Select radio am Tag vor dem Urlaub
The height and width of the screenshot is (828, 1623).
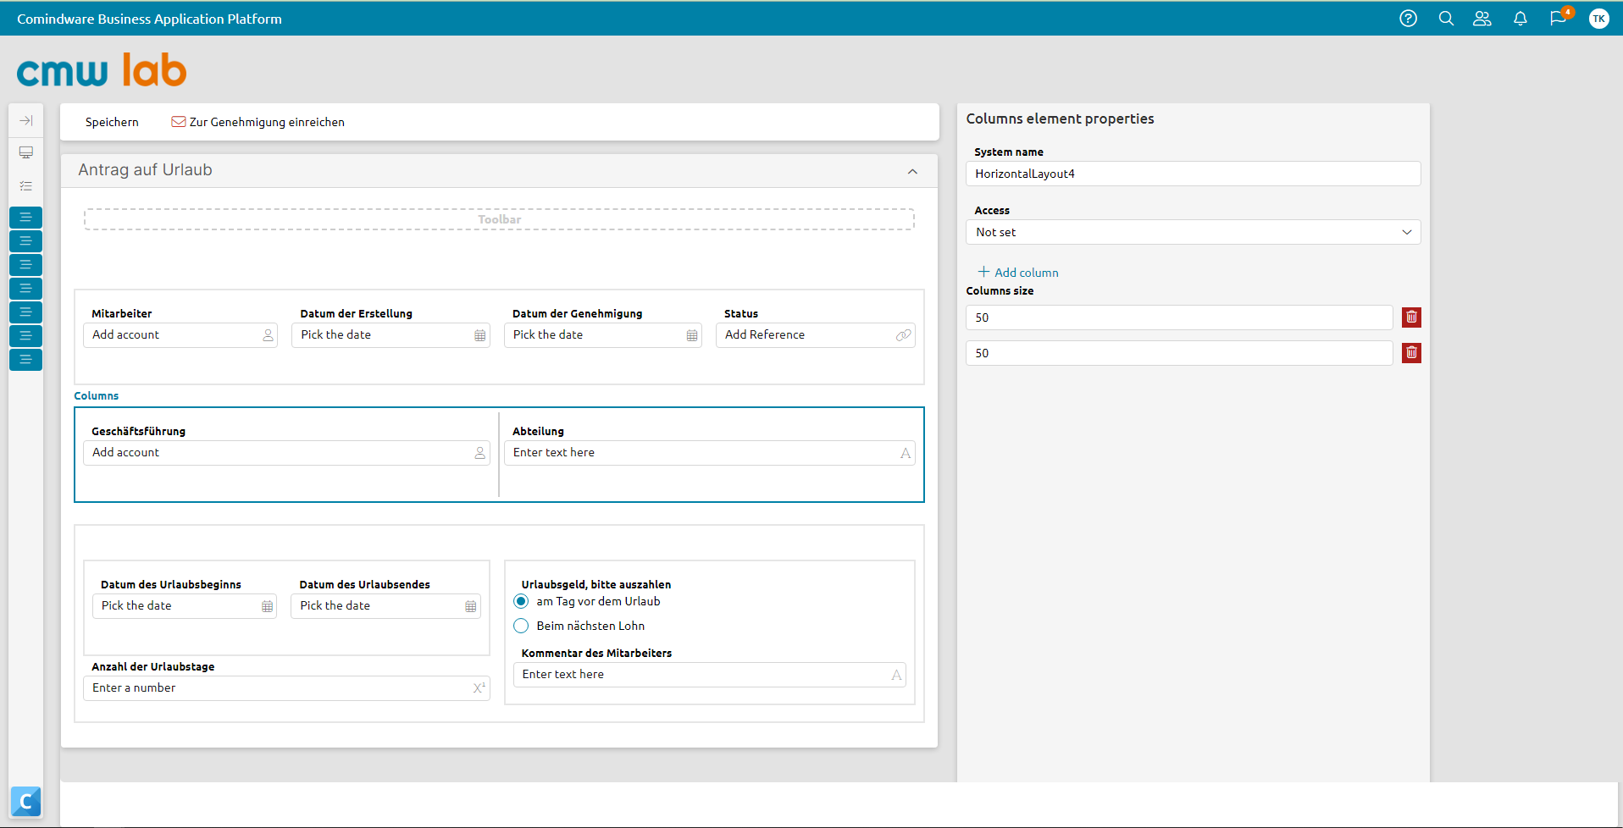521,601
